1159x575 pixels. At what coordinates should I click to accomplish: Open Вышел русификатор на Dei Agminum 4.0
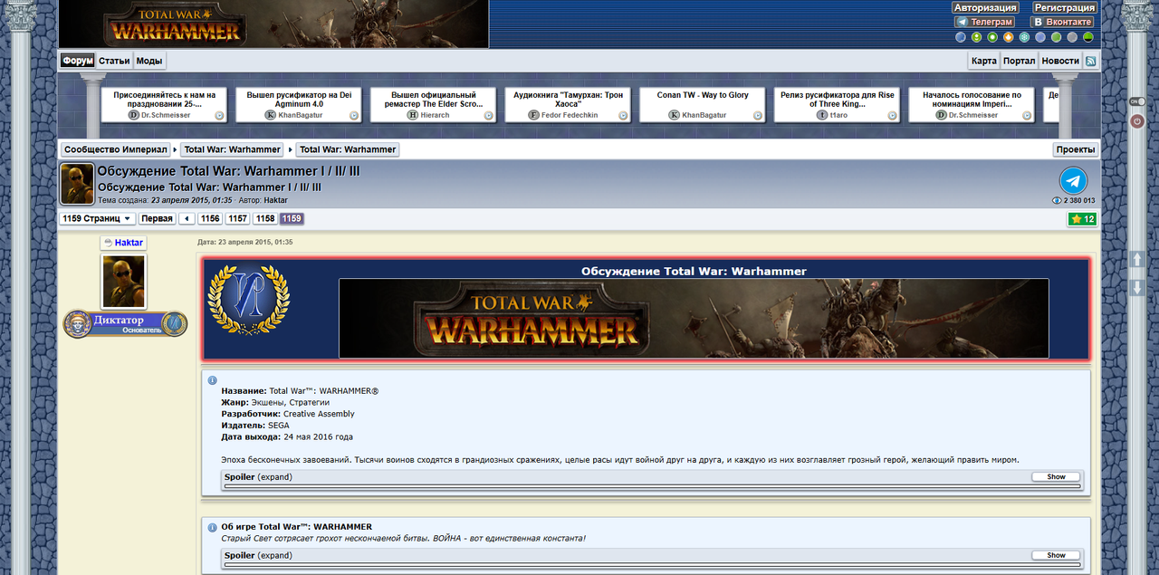tap(299, 105)
